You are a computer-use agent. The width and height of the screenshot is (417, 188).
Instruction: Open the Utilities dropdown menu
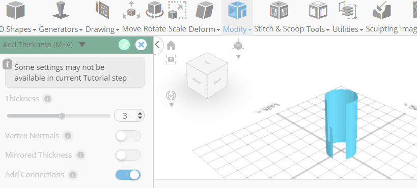point(361,30)
